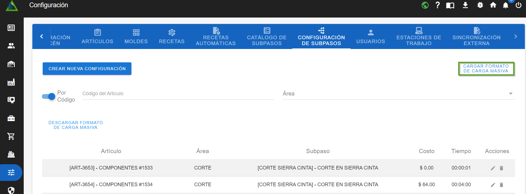Click the globe language icon
The width and height of the screenshot is (526, 194).
tap(425, 5)
